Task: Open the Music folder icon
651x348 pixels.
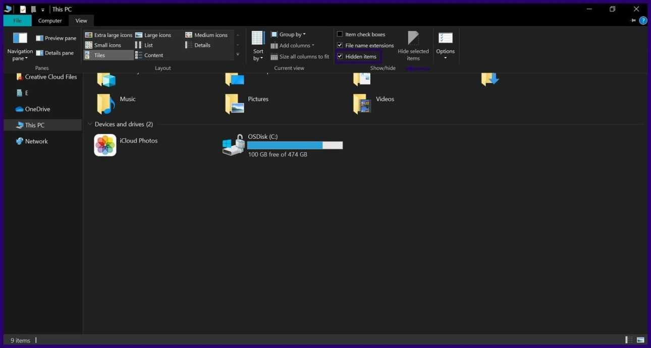Action: click(x=105, y=103)
